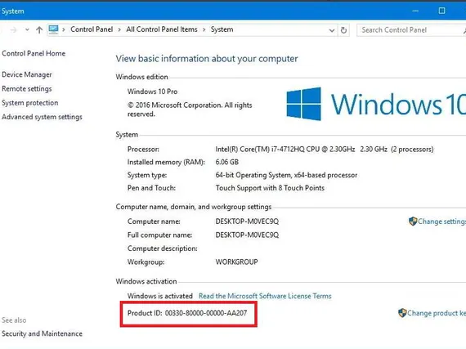466x349 pixels.
Task: Open Security and Maintenance
Action: pos(42,333)
